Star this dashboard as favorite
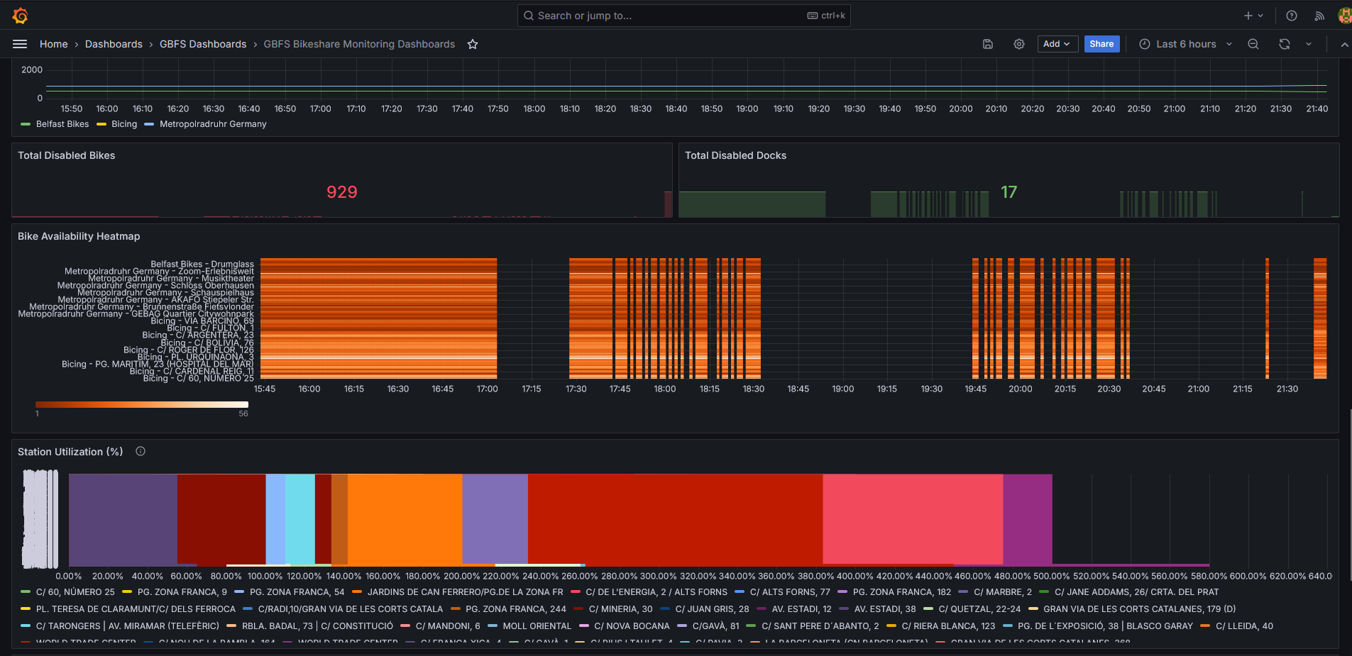 point(473,44)
